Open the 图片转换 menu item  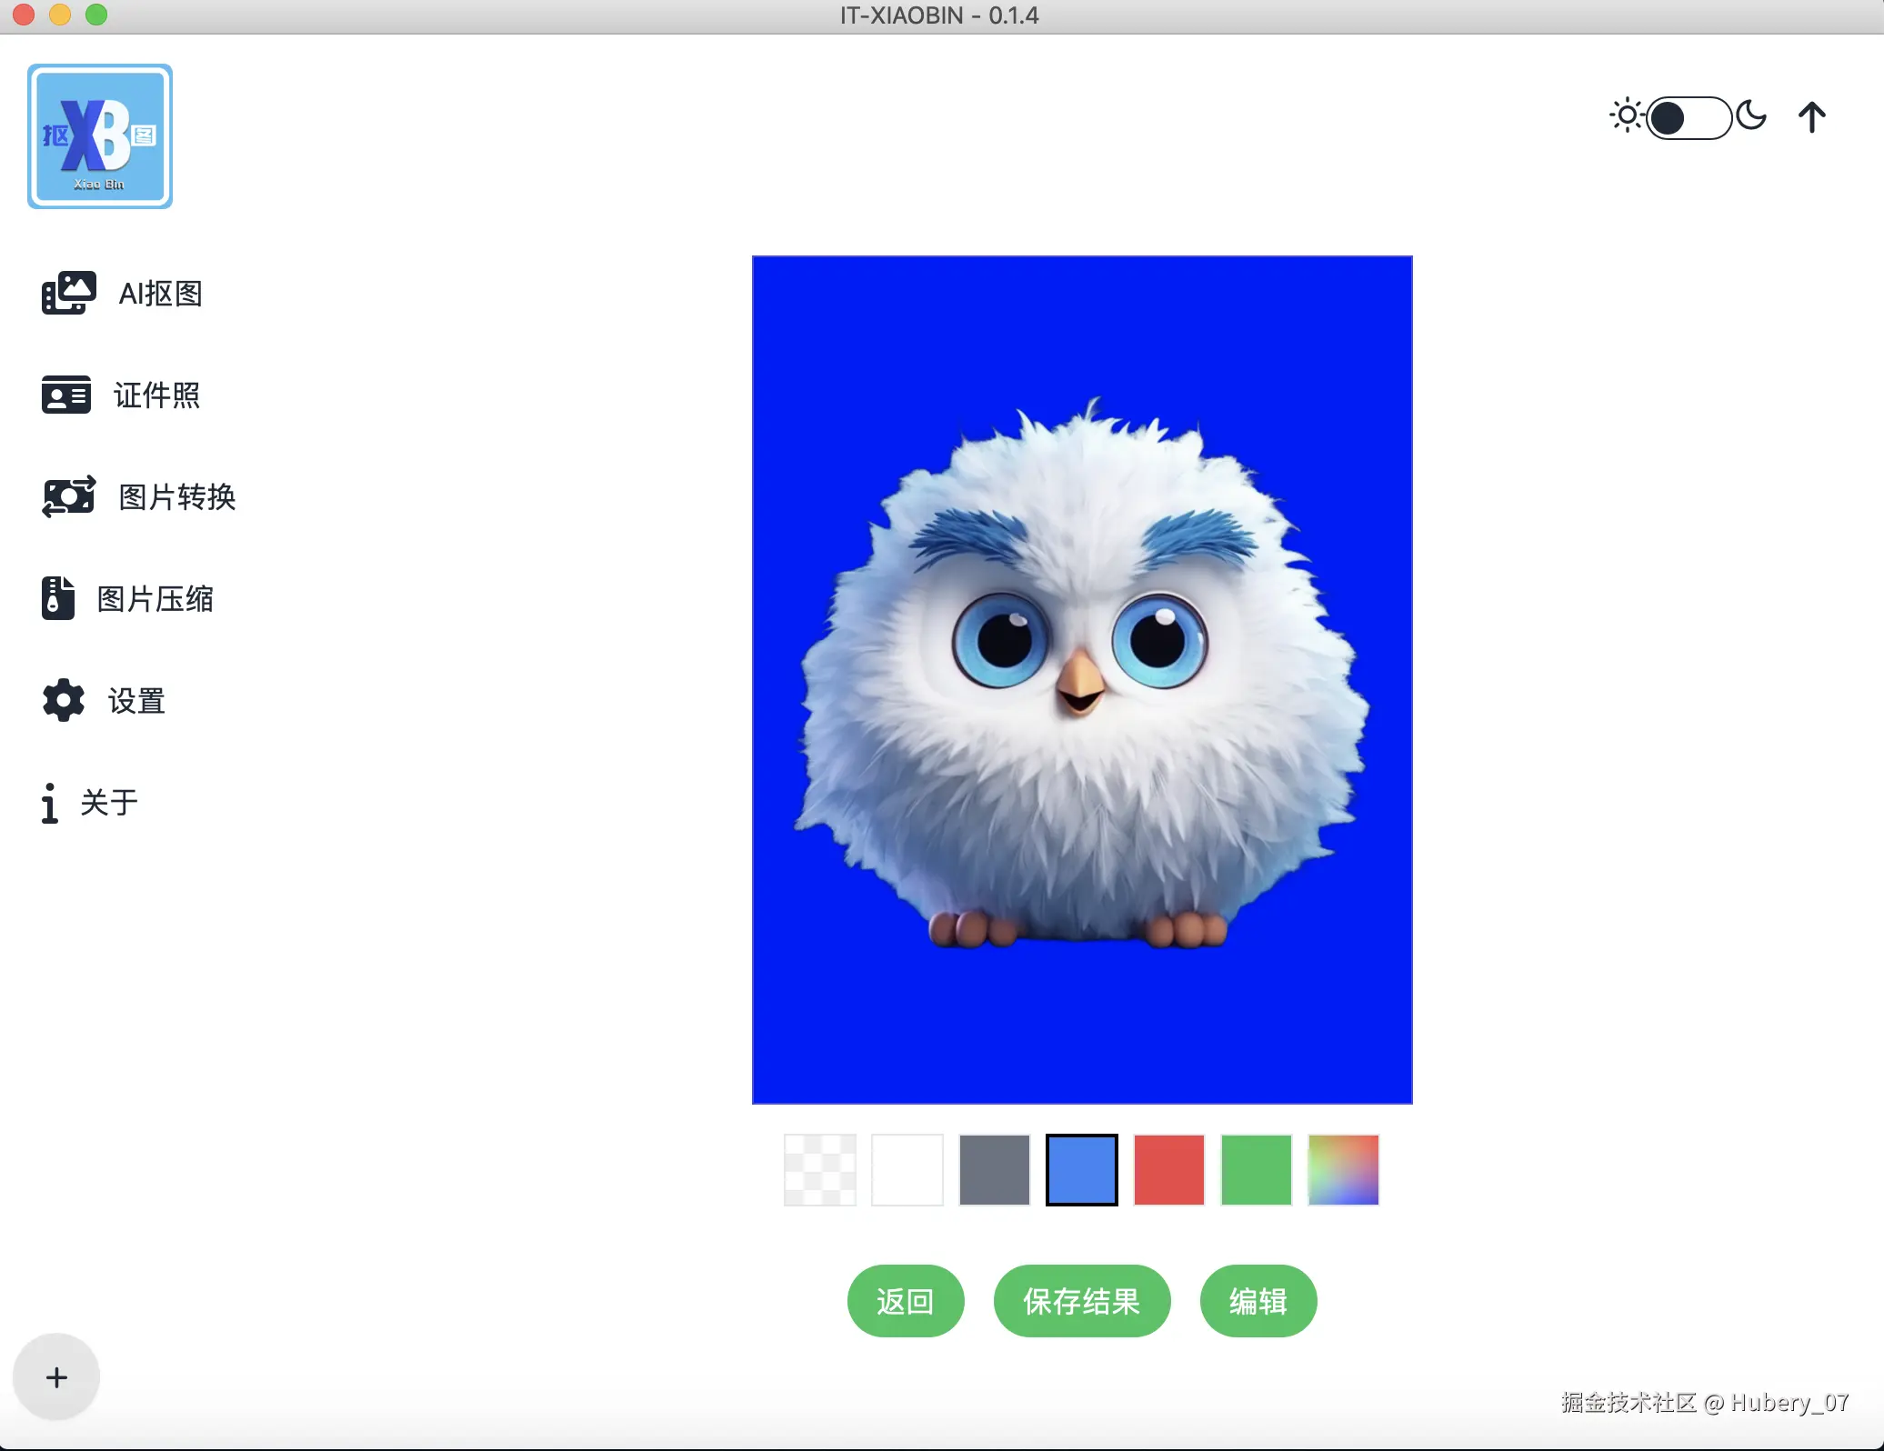tap(177, 496)
